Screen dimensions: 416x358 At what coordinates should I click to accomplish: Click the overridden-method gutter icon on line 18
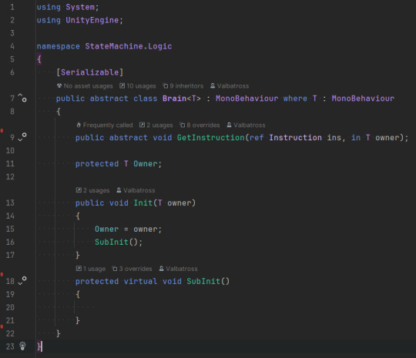pyautogui.click(x=22, y=280)
